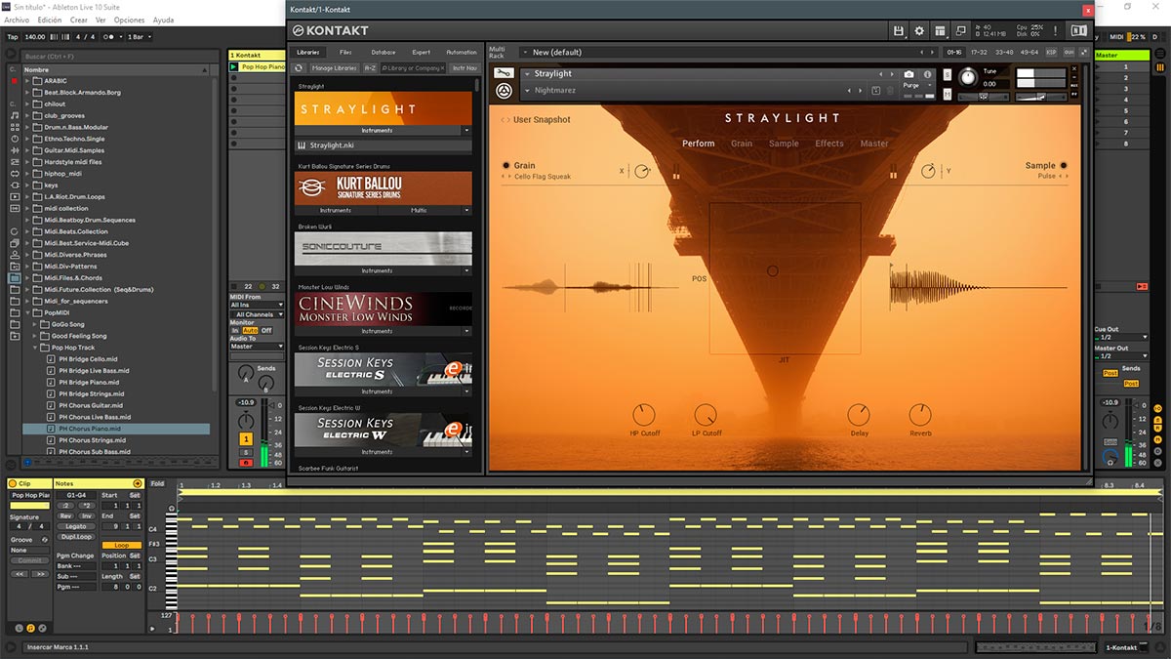This screenshot has height=659, width=1171.
Task: Adjust the instrument Tune knob
Action: coord(968,77)
